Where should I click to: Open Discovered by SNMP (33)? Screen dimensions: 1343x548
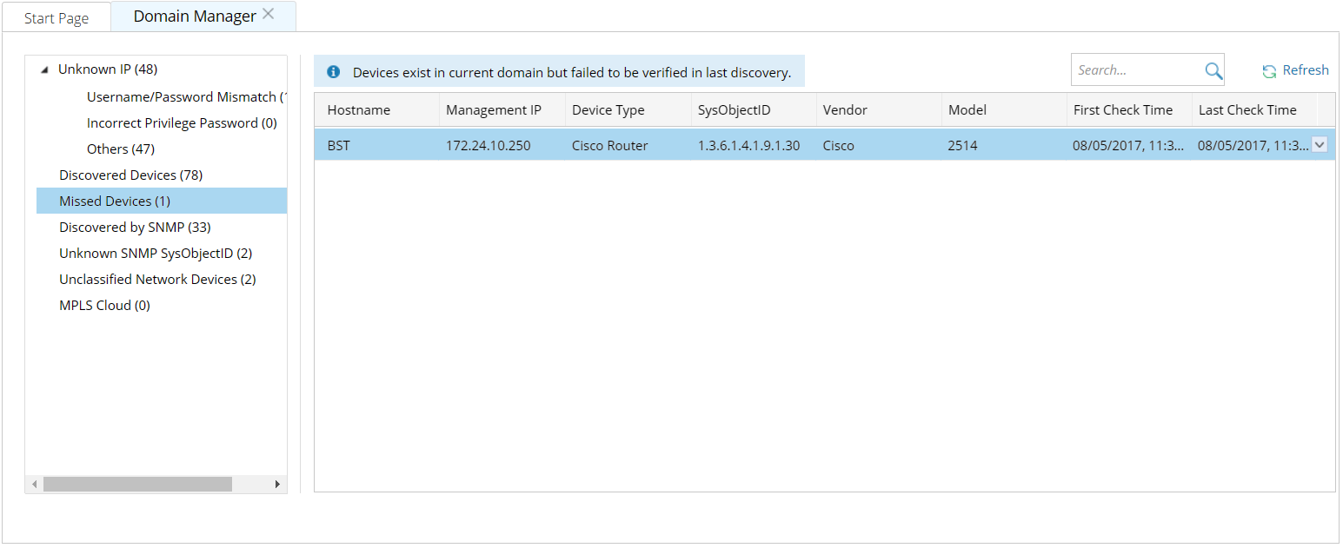pyautogui.click(x=135, y=228)
